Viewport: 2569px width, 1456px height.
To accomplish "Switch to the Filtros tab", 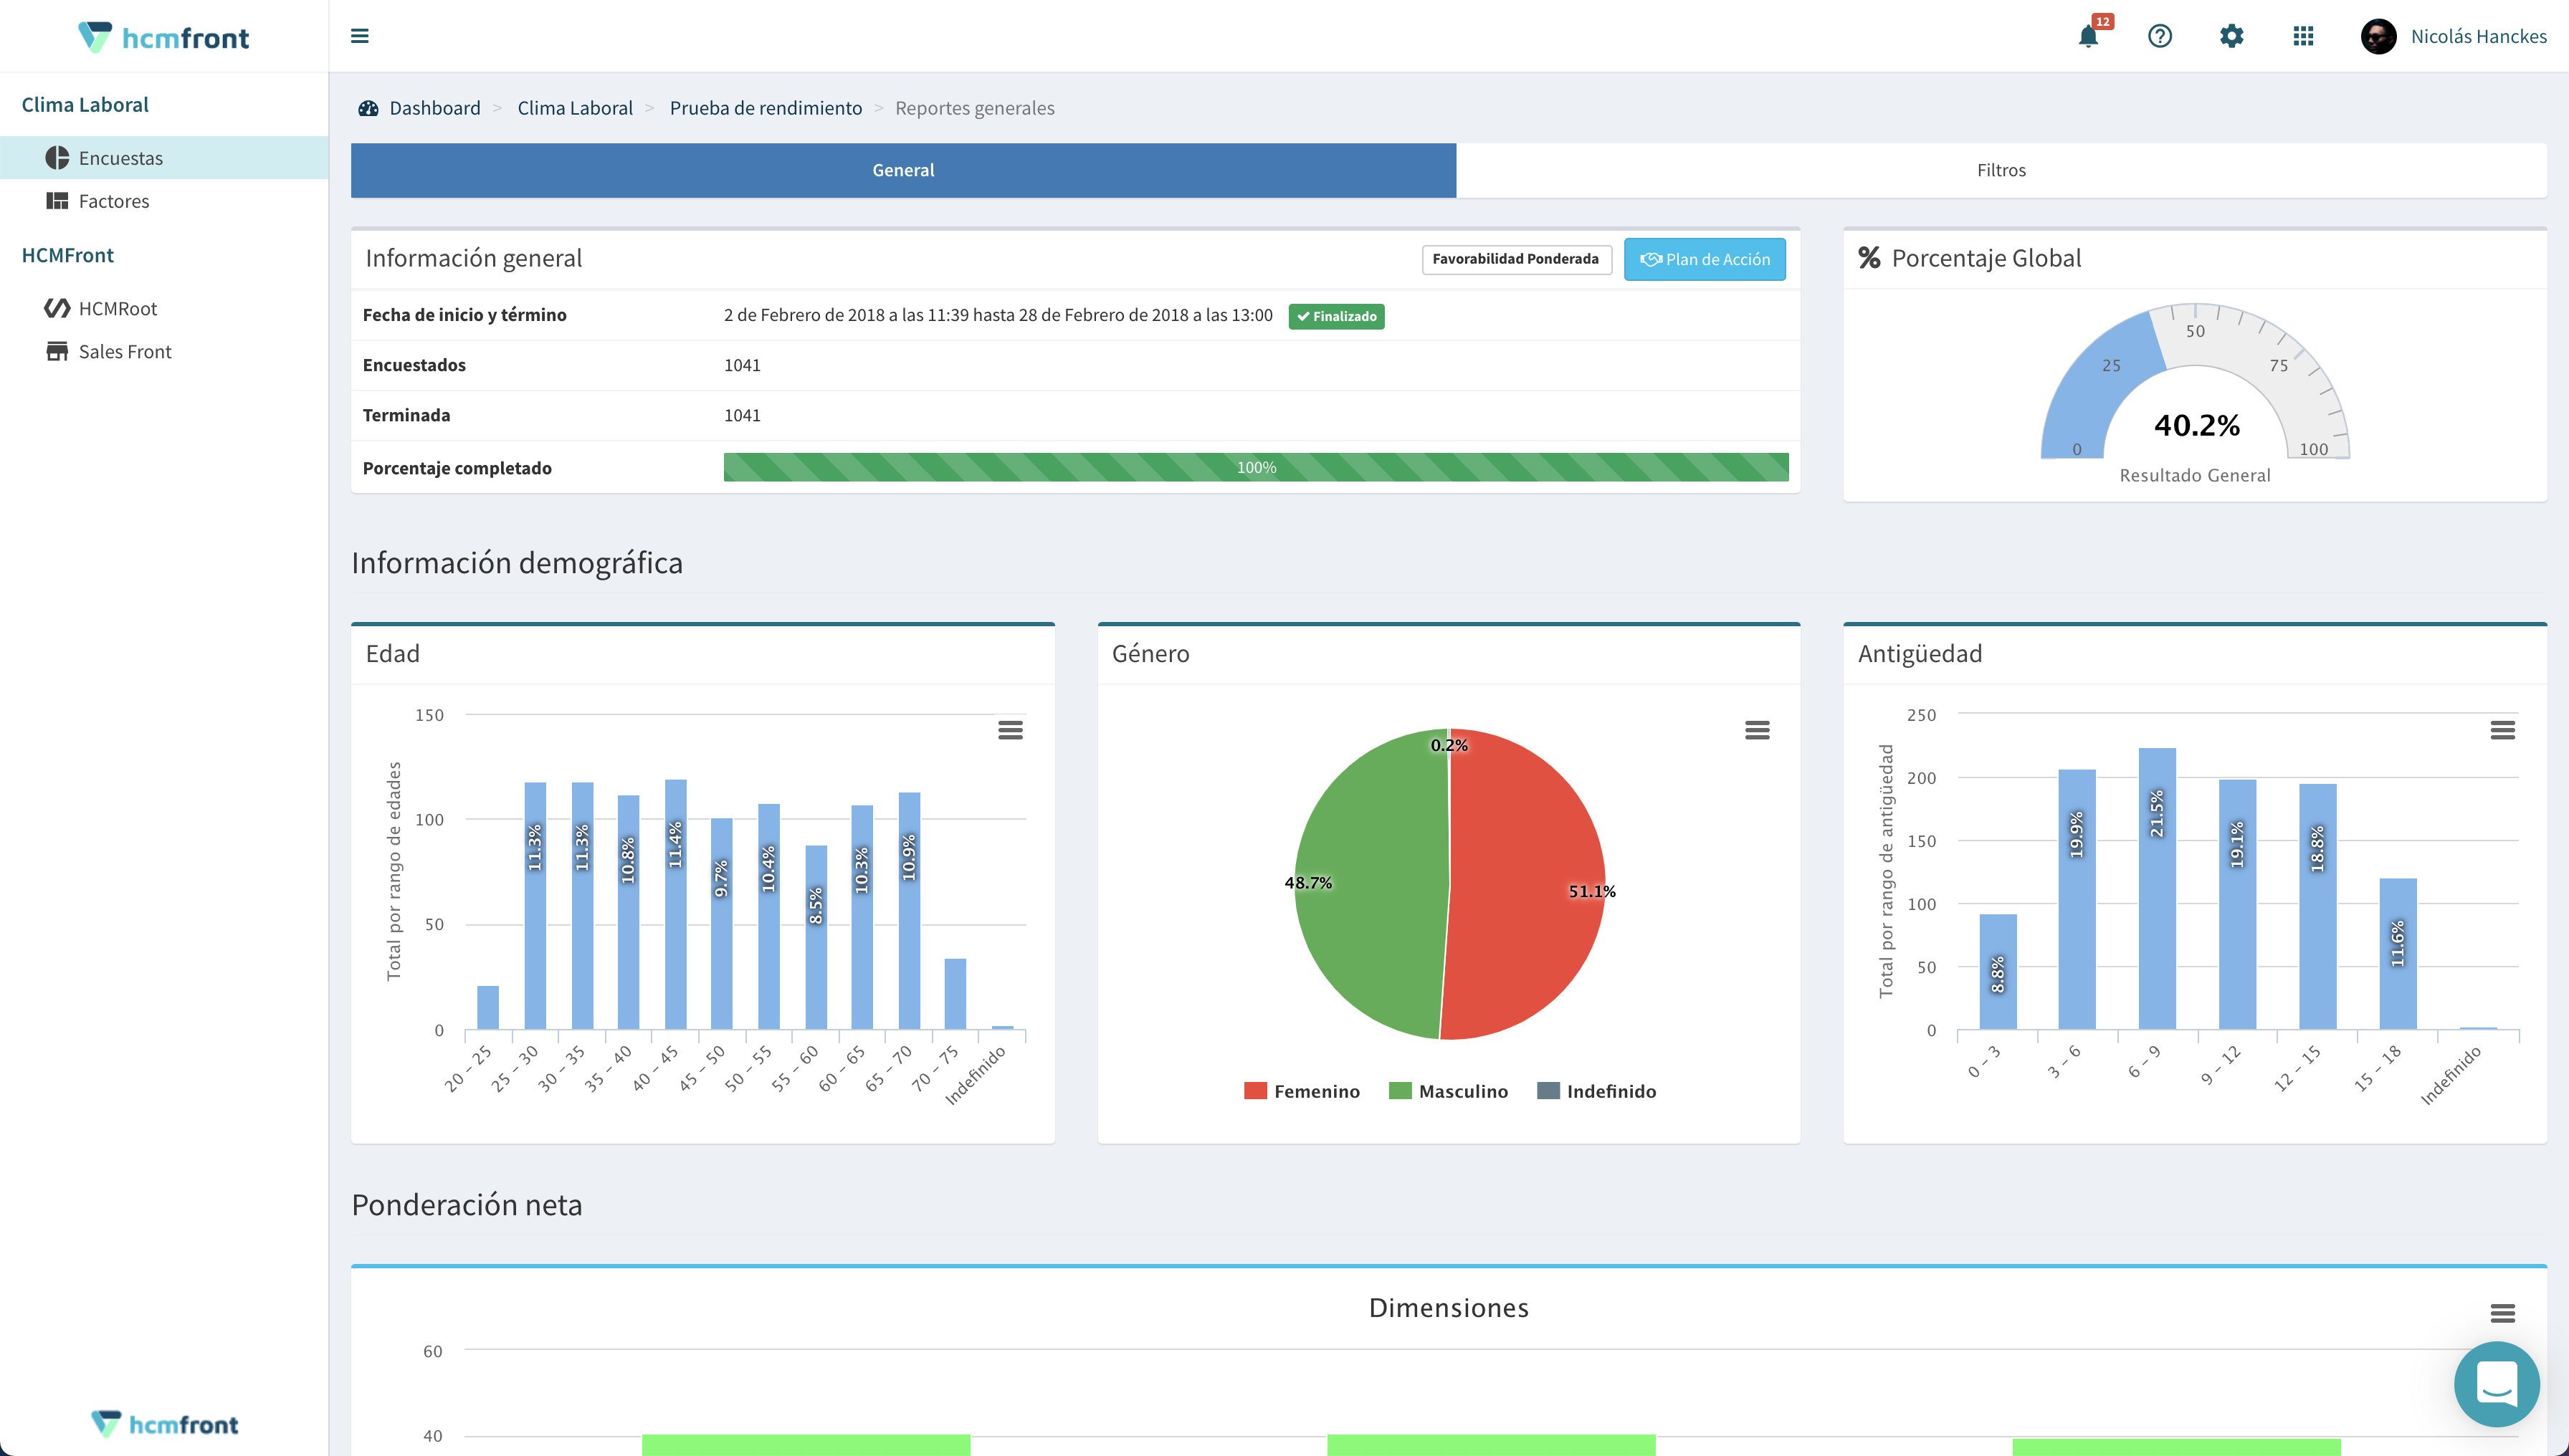I will [2001, 170].
